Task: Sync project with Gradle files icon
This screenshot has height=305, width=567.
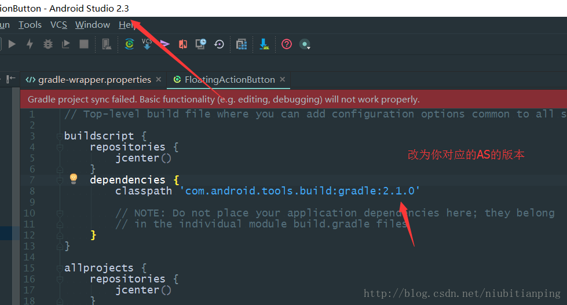Action: (129, 44)
